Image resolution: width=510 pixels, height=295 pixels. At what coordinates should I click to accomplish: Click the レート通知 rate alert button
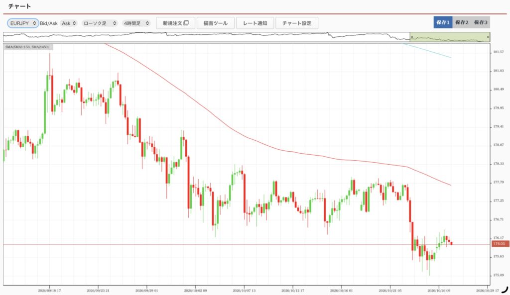(x=255, y=23)
